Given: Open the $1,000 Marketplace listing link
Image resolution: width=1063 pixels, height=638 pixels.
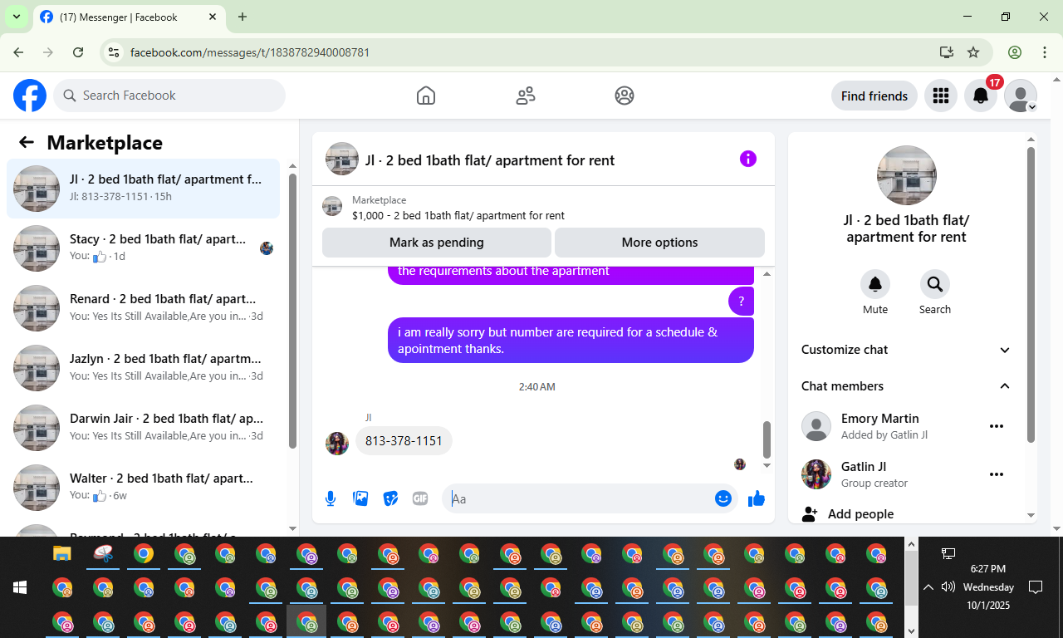Looking at the screenshot, I should pyautogui.click(x=458, y=215).
